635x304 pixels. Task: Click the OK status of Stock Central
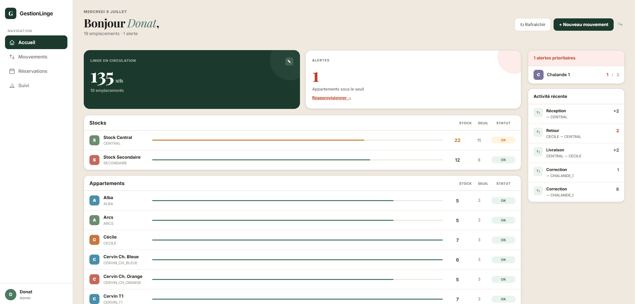[x=503, y=140]
